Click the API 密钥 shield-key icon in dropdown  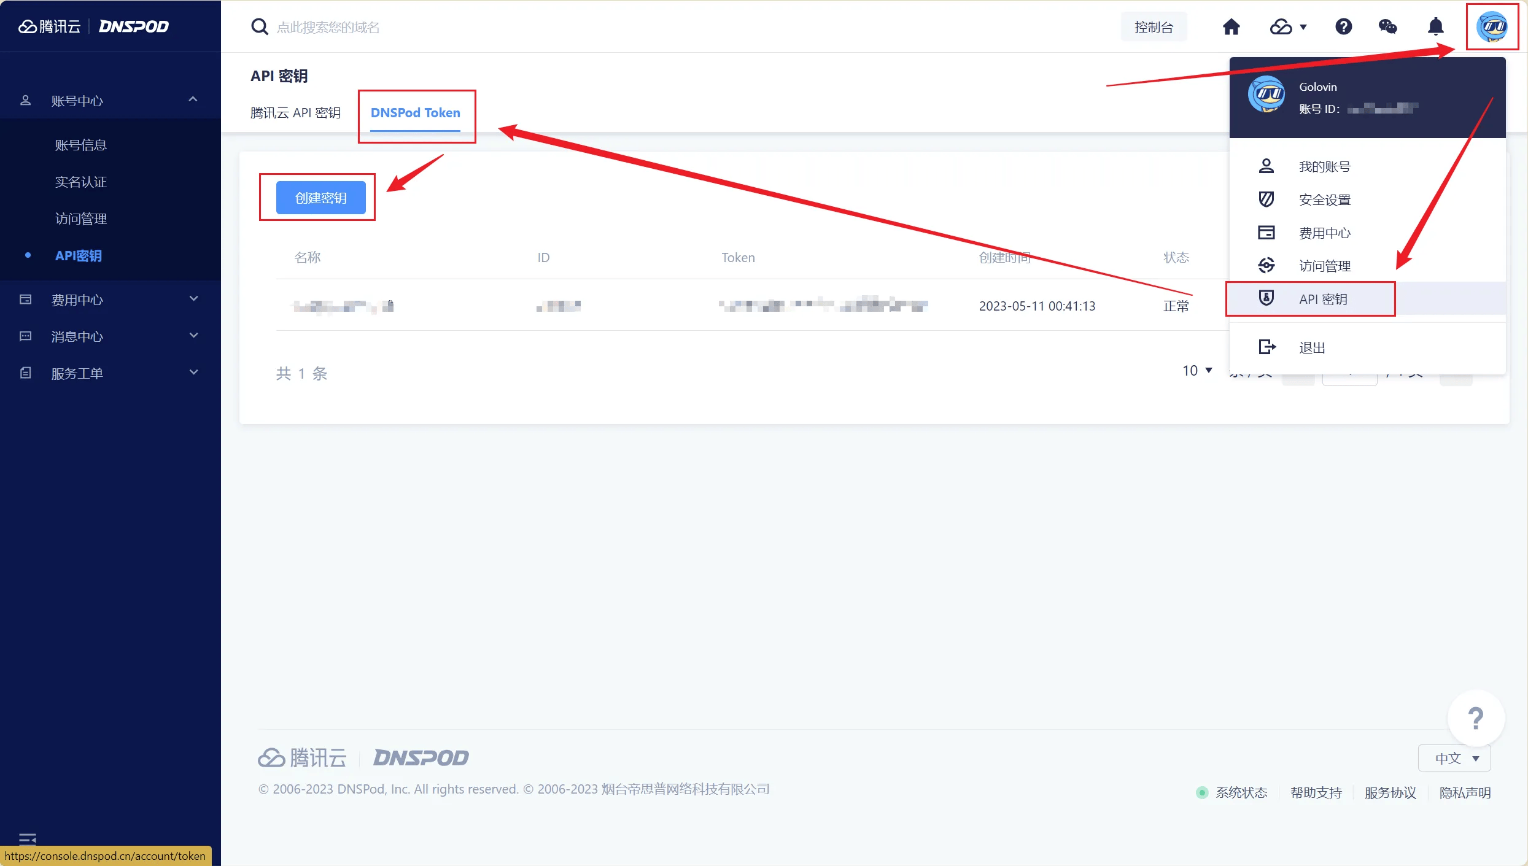coord(1266,298)
